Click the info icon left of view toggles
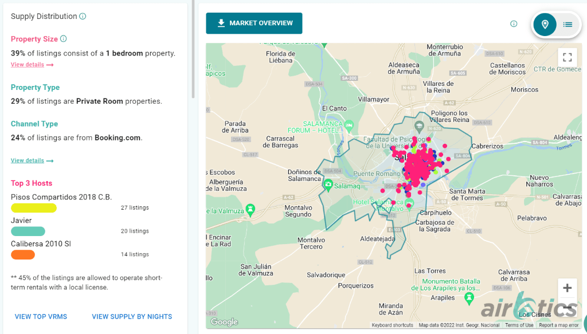Screen dimensions: 587x334 (x=514, y=24)
